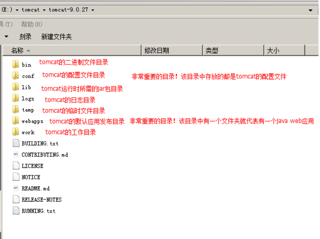
Task: Open the conf folder icon
Action: pyautogui.click(x=16, y=75)
